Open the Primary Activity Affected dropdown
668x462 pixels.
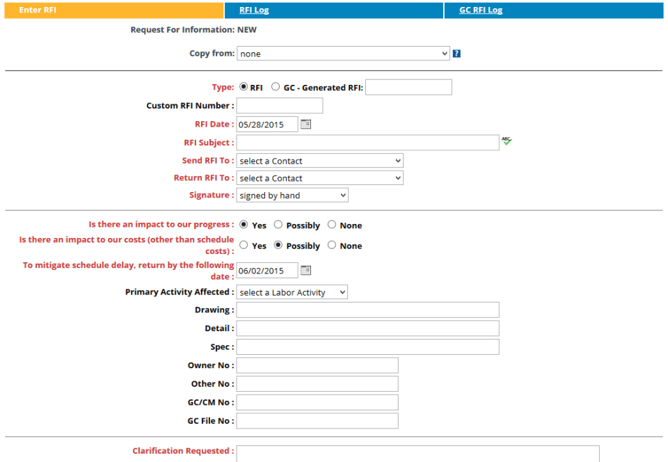[x=292, y=292]
